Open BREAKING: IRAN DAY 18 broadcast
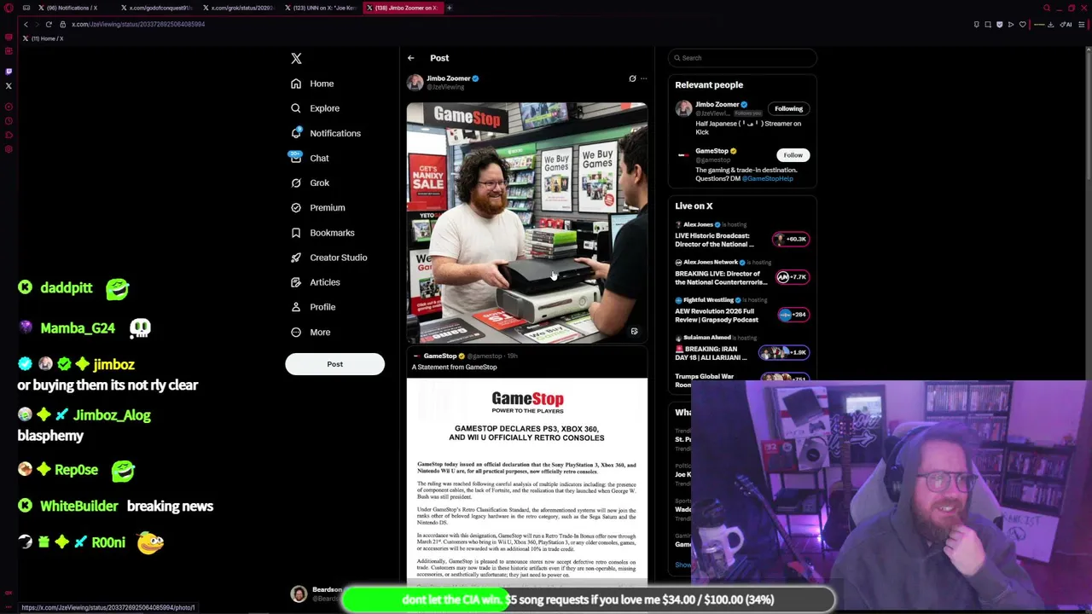The width and height of the screenshot is (1092, 614). [711, 353]
